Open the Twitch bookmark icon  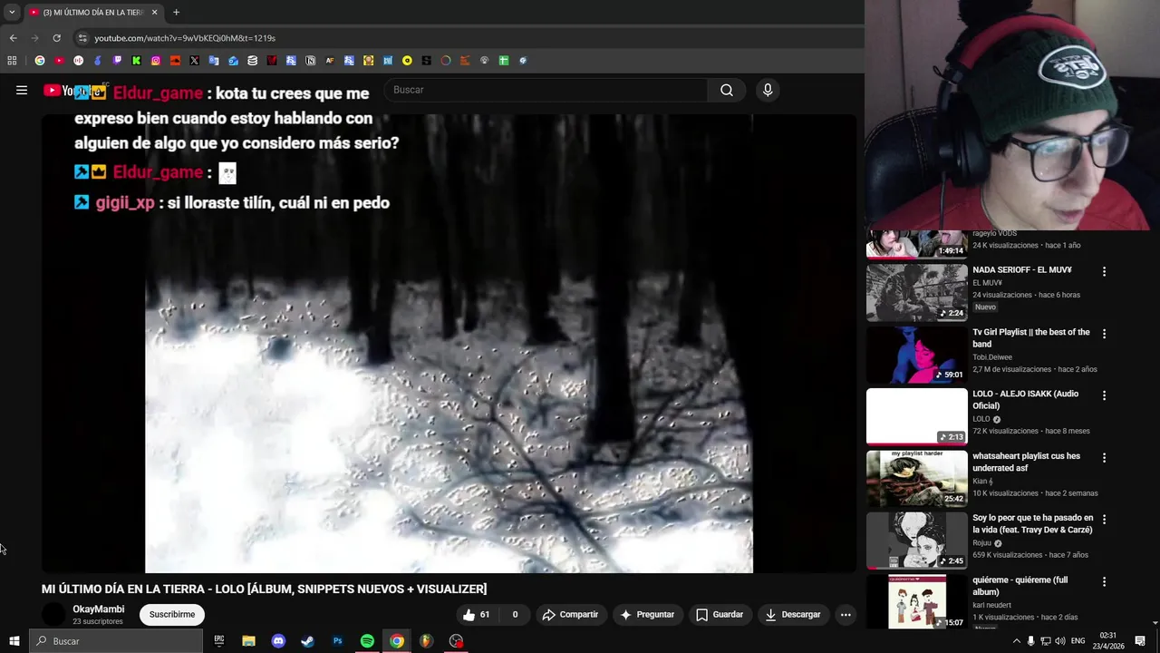click(x=117, y=61)
